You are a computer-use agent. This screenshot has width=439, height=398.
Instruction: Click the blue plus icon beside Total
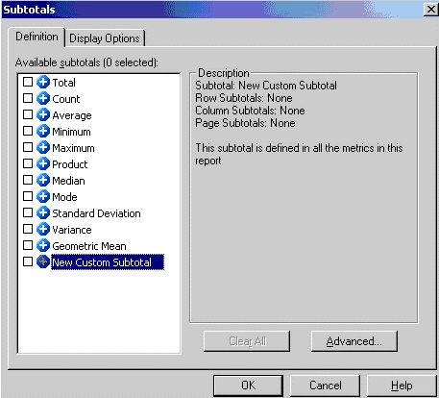43,82
